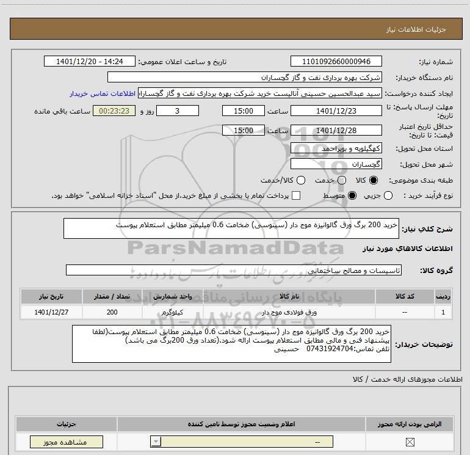Click the remaining time countdown 00:23:23
470x455 pixels.
point(114,111)
